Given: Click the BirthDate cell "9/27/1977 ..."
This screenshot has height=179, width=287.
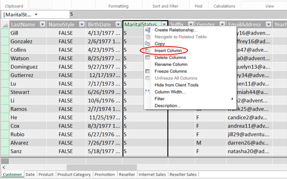Looking at the screenshot, I should click(x=104, y=67).
